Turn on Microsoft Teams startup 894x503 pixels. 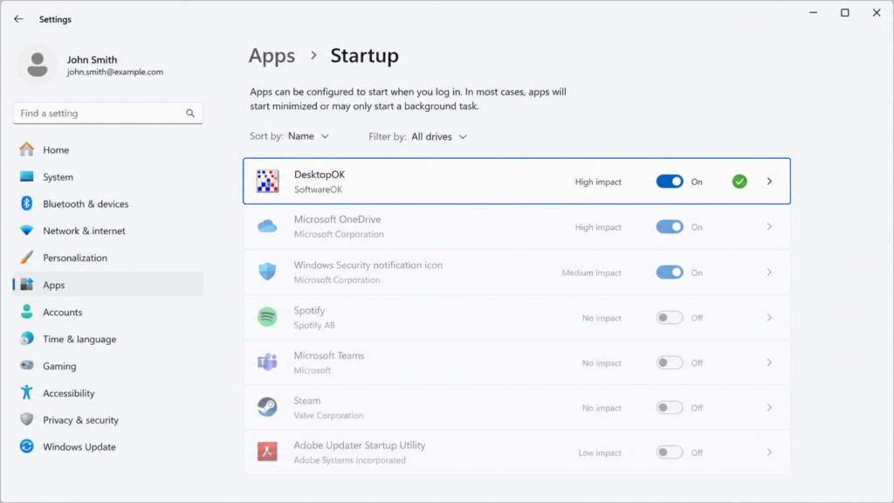point(670,362)
